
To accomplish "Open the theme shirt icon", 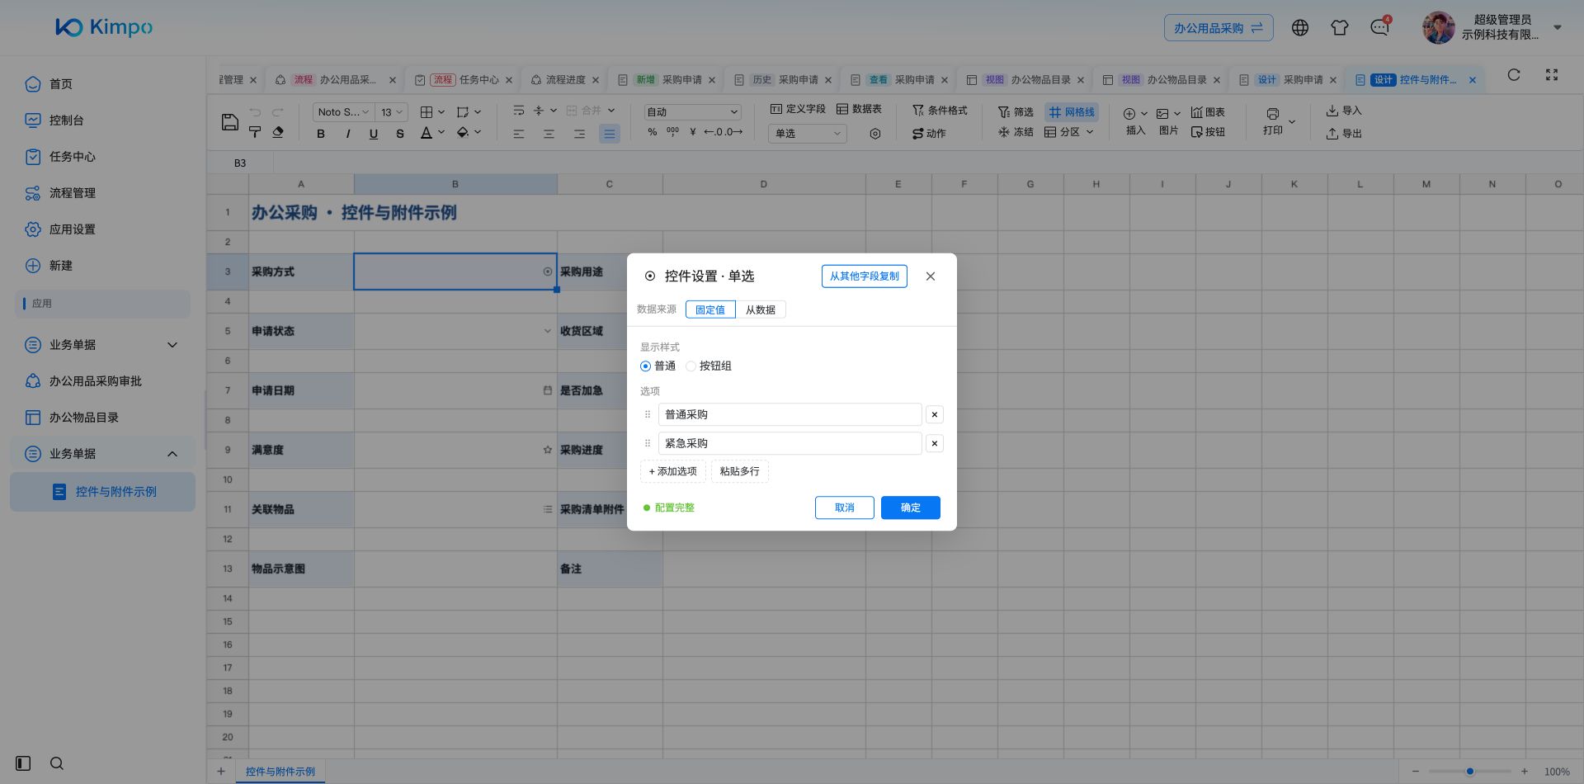I will [1340, 27].
